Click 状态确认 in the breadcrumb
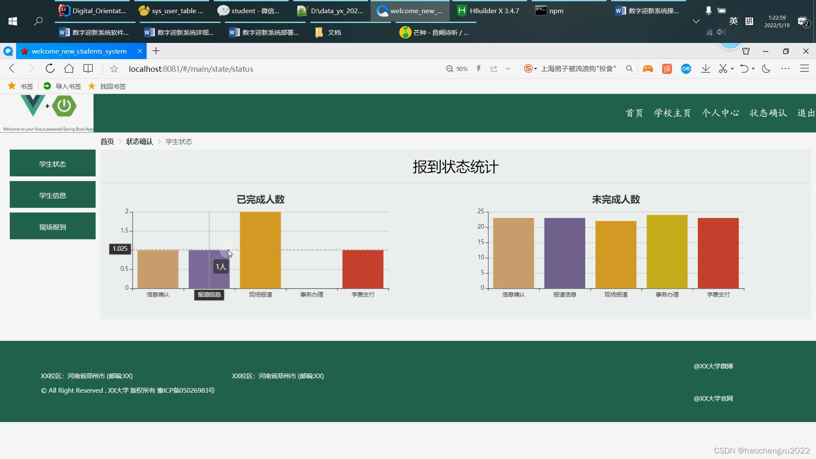Image resolution: width=816 pixels, height=459 pixels. (x=139, y=142)
